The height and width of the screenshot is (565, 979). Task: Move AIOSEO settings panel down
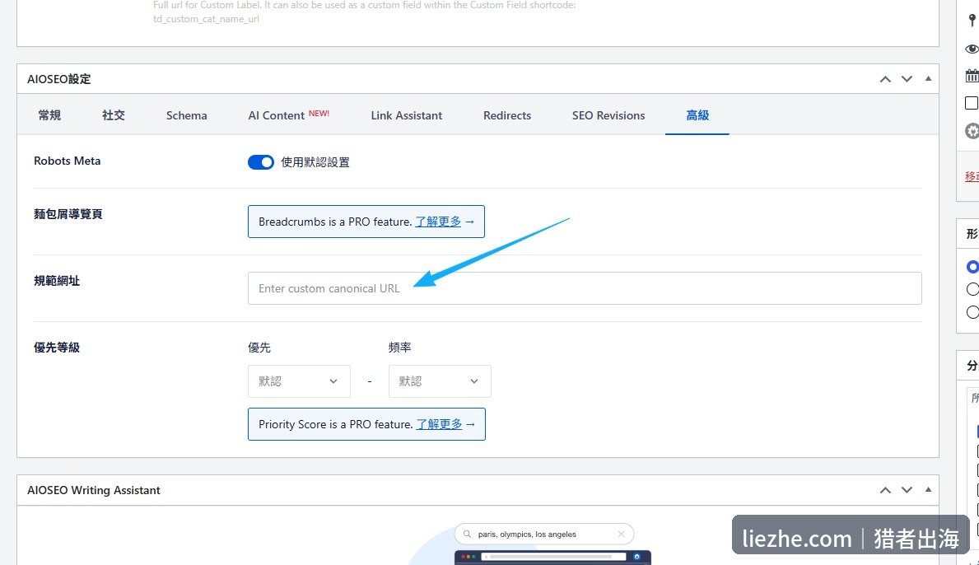coord(907,79)
